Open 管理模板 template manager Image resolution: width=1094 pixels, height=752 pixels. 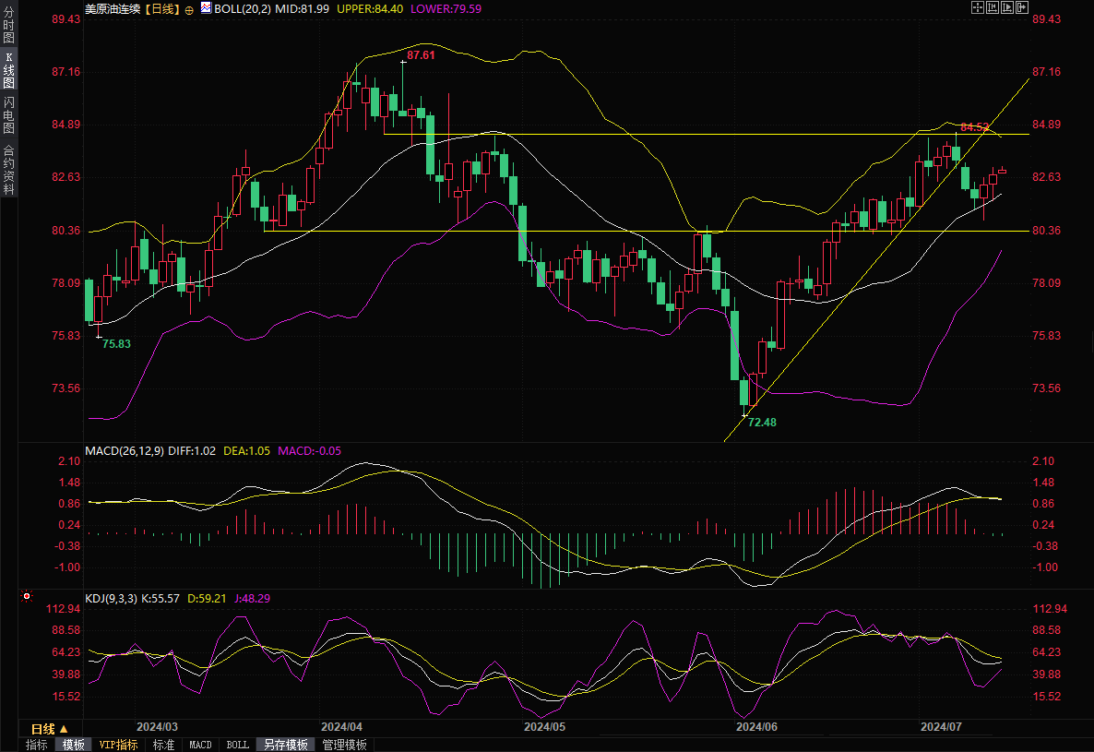344,745
